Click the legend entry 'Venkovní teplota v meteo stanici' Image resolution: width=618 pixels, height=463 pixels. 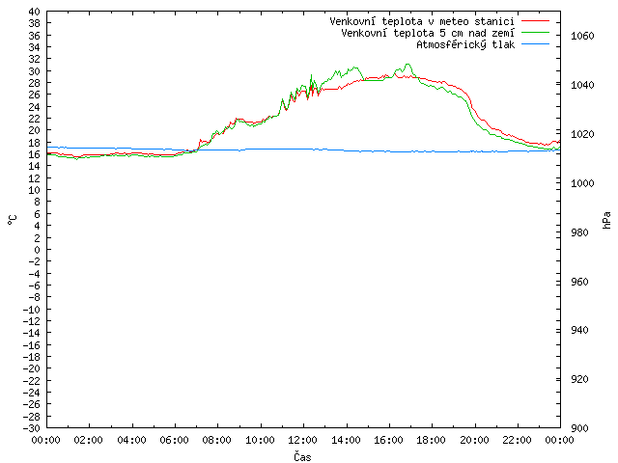(x=422, y=21)
